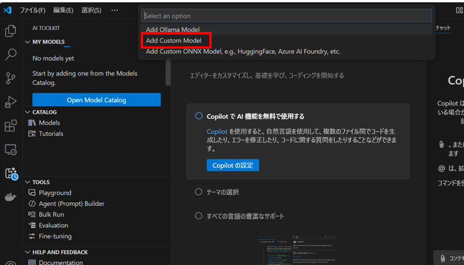
Task: Select the テーマの選択 radio step
Action: (198, 192)
